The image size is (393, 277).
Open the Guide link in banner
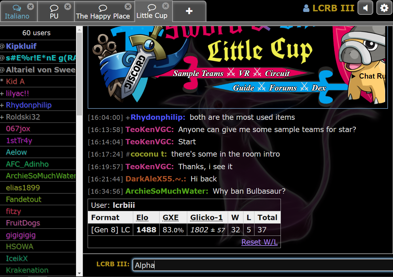coord(243,88)
